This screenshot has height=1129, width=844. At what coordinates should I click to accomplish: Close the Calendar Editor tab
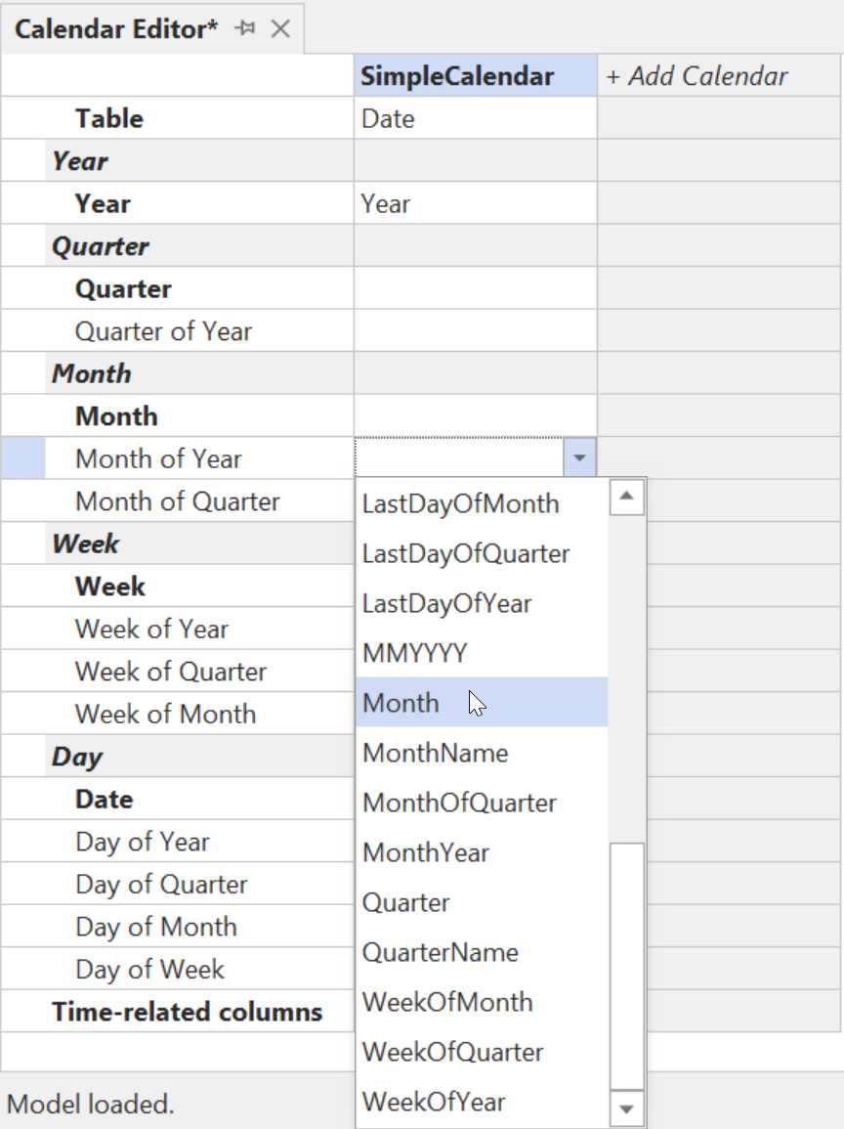coord(280,28)
